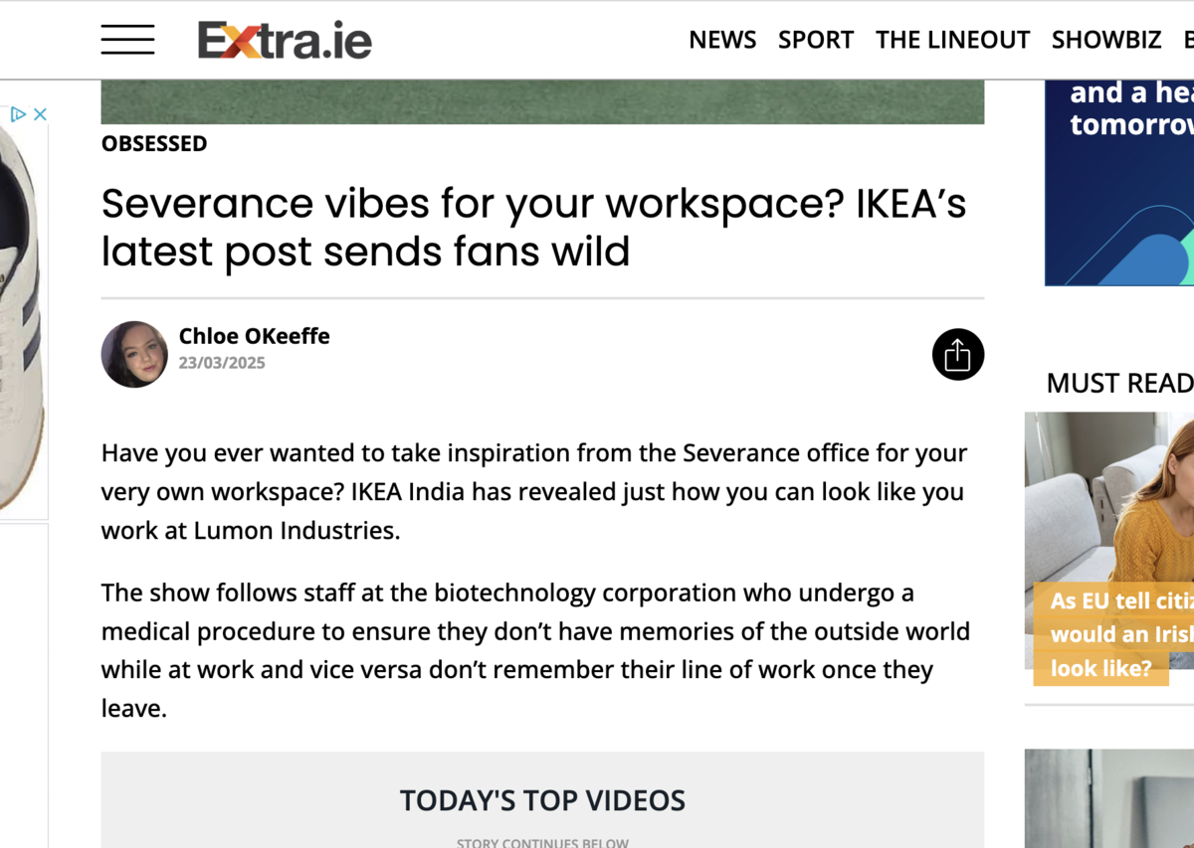Click the OBSESSED category label
The width and height of the screenshot is (1194, 848).
coord(154,143)
